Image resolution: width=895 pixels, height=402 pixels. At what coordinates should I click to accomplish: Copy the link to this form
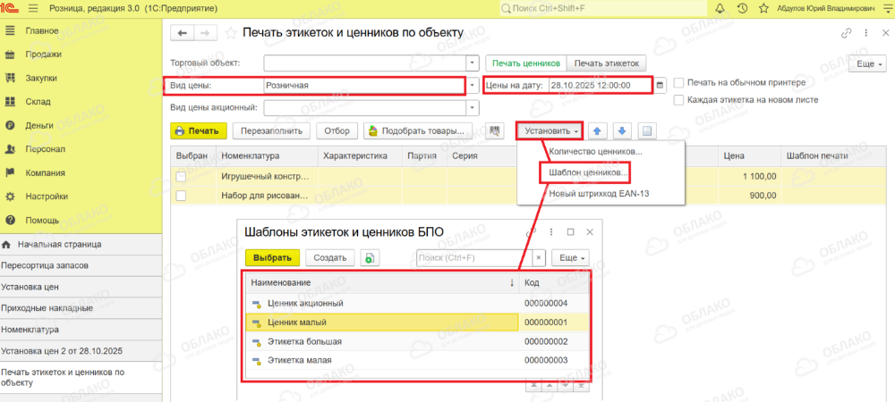[x=847, y=33]
